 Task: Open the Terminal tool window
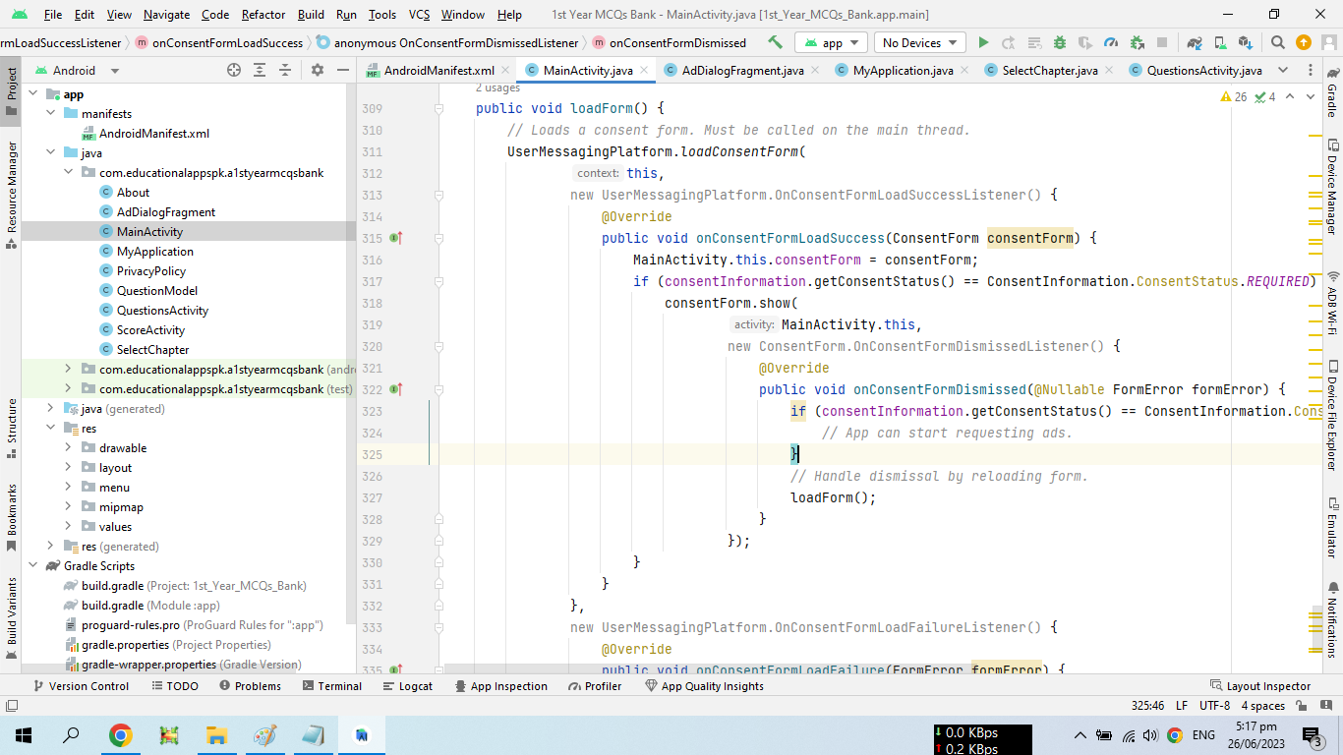[x=331, y=686]
